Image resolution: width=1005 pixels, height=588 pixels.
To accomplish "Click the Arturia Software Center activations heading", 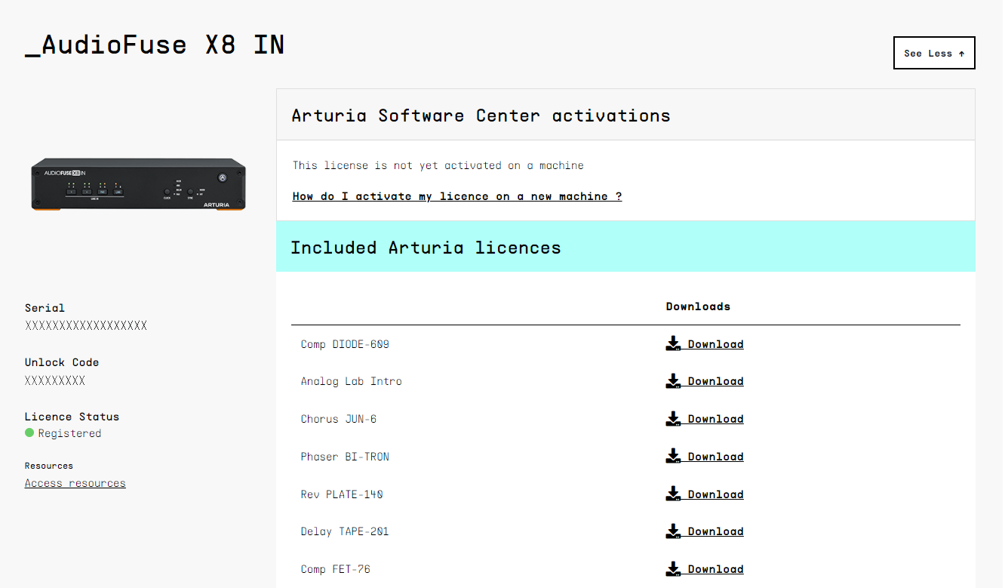I will coord(481,115).
